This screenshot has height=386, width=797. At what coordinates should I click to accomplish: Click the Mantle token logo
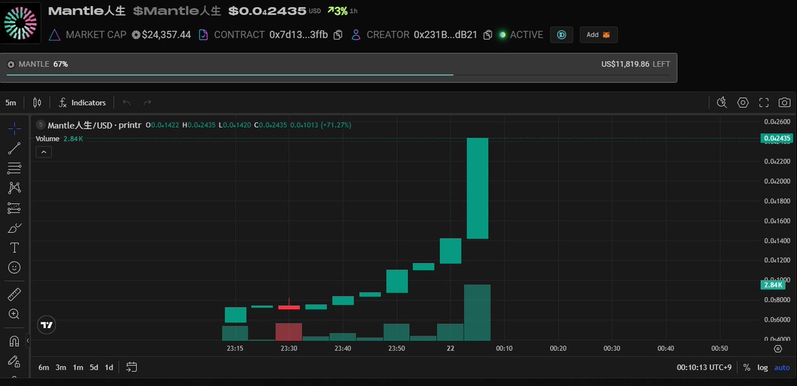click(21, 23)
